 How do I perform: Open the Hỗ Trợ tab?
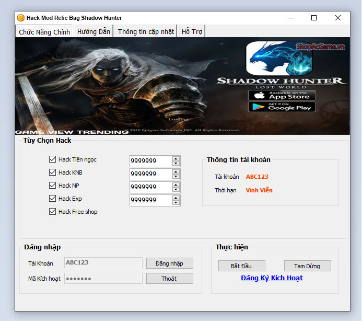pyautogui.click(x=192, y=31)
